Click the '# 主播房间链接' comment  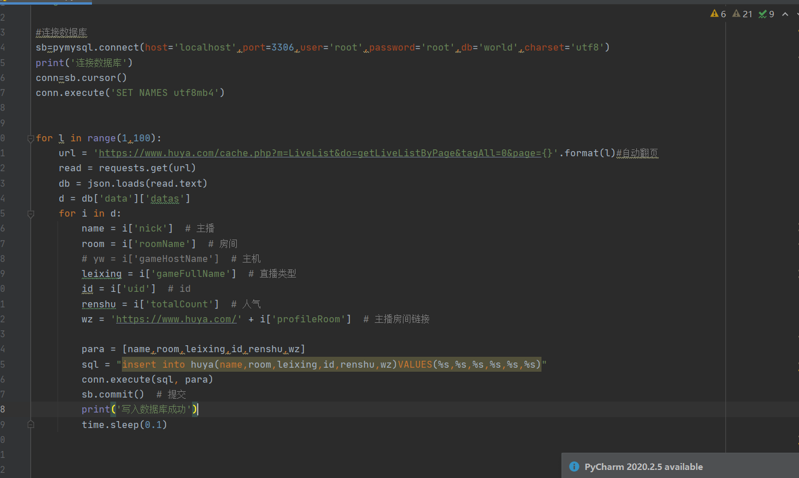pos(397,319)
